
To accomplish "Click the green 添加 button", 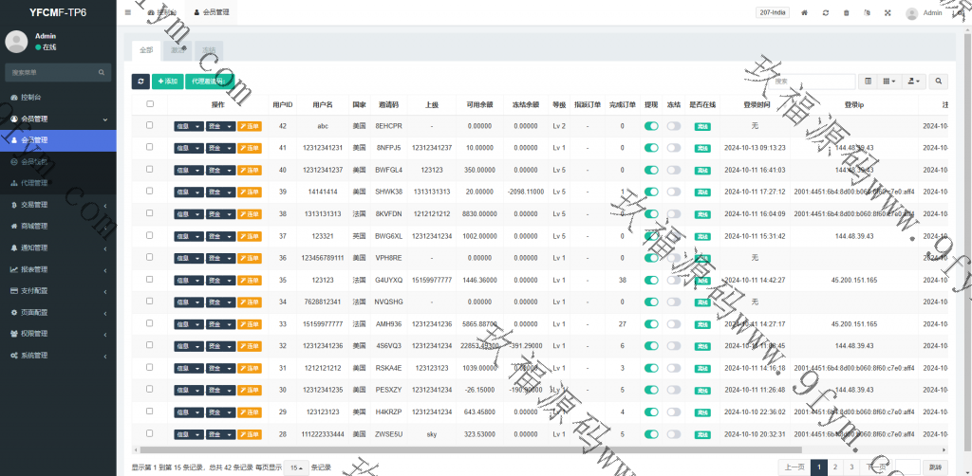I will tap(167, 82).
